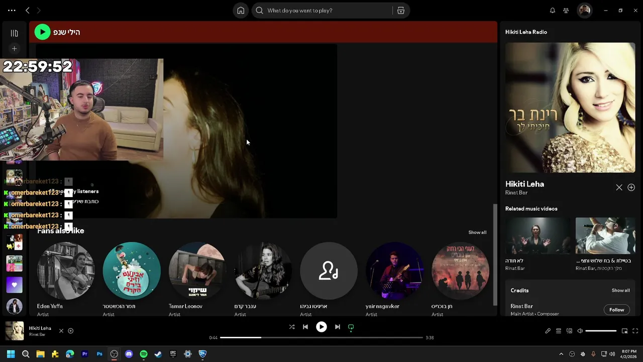This screenshot has width=643, height=362.
Task: Open the lyrics microphone icon
Action: tap(548, 331)
